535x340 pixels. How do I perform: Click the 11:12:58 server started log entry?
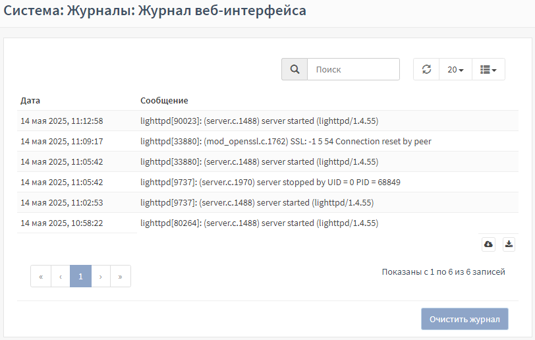pos(268,121)
